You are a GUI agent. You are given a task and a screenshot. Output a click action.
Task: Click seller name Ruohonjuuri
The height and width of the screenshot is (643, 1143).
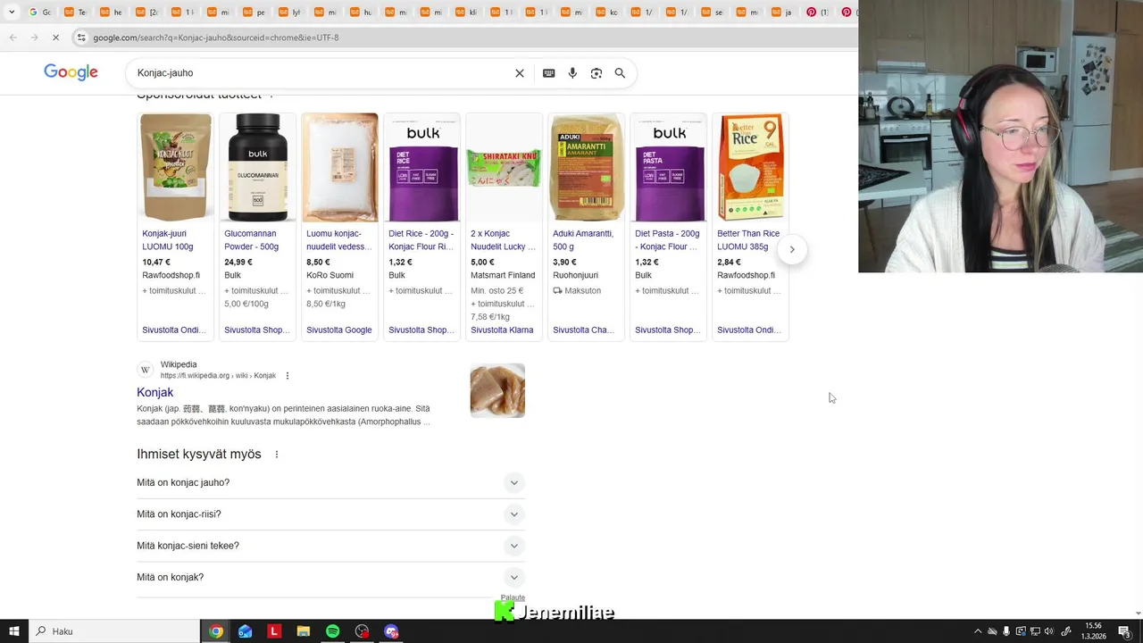click(x=576, y=276)
